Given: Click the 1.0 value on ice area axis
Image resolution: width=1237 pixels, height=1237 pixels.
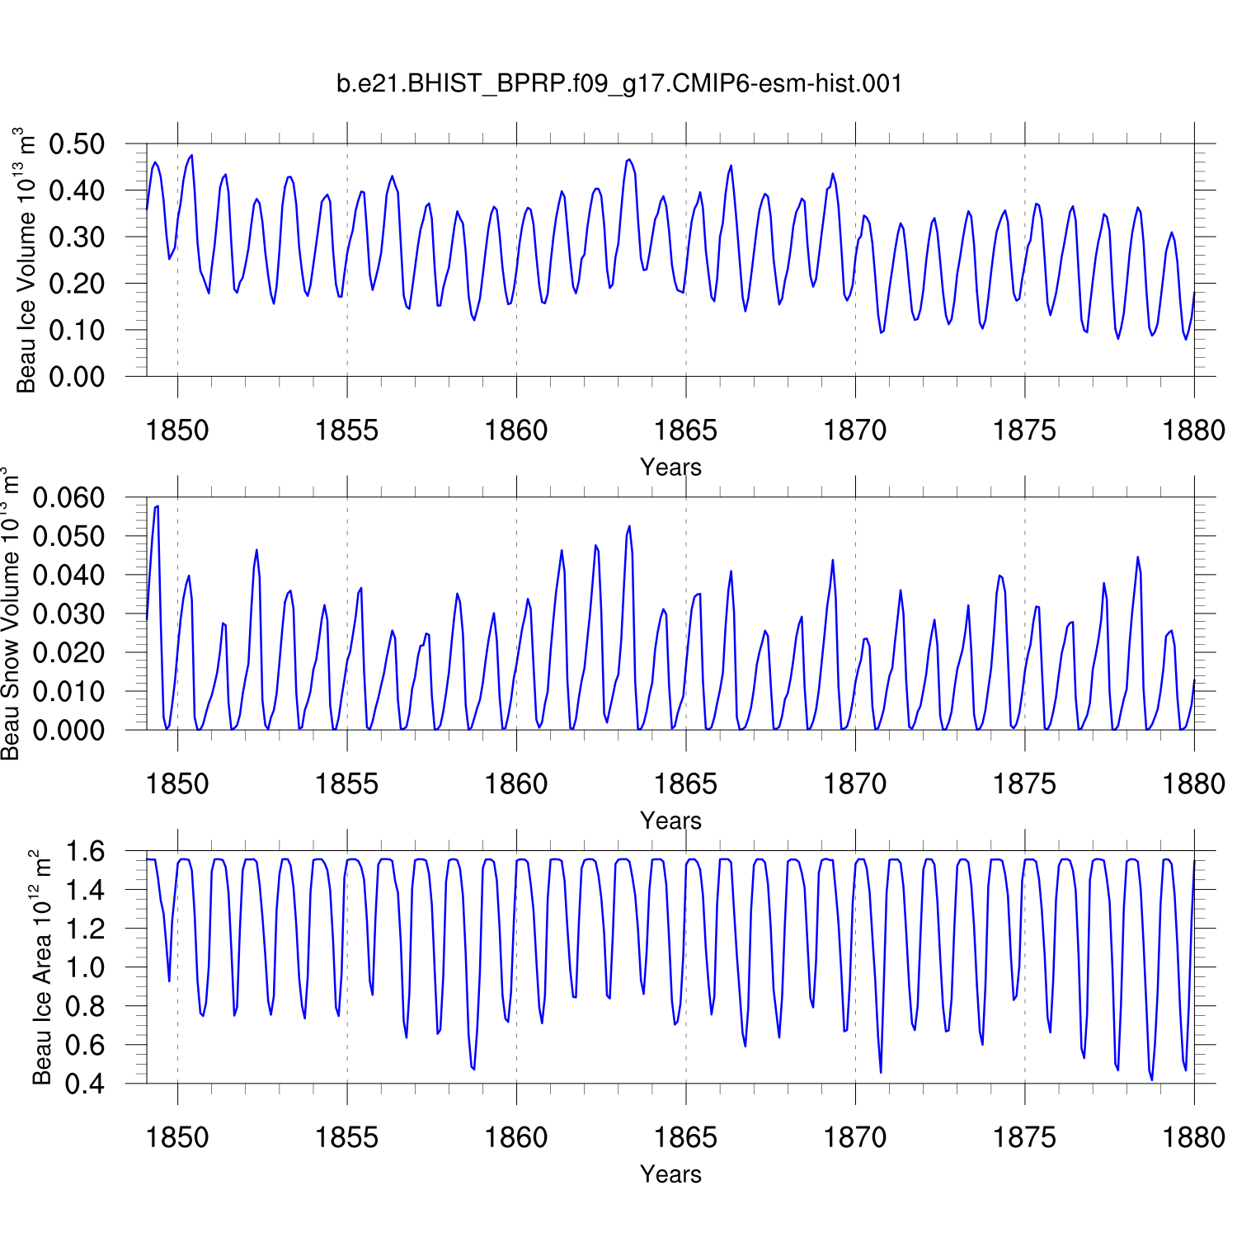Looking at the screenshot, I should point(84,967).
